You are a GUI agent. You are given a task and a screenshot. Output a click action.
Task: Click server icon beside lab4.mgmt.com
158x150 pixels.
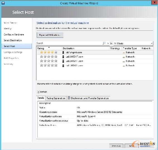63,52
